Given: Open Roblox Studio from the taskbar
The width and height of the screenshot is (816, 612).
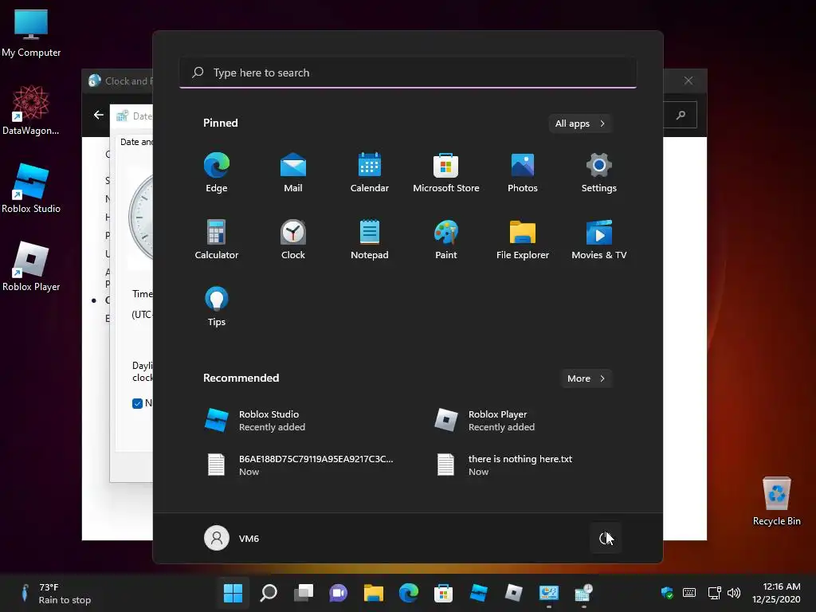Looking at the screenshot, I should (479, 592).
